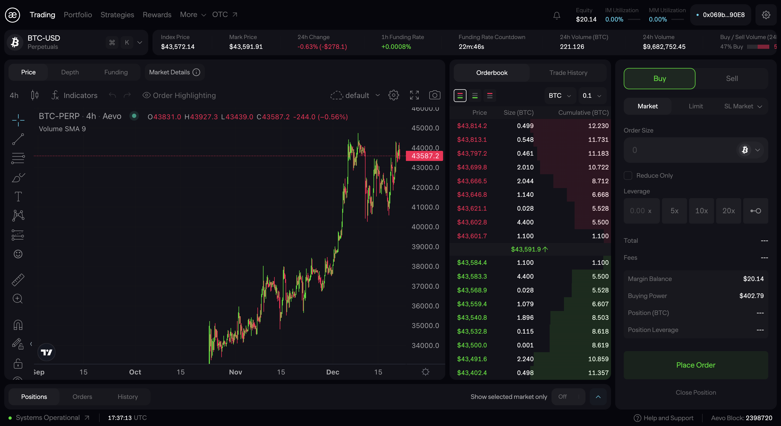The image size is (781, 426).
Task: Switch to the Trade History tab
Action: pos(568,73)
